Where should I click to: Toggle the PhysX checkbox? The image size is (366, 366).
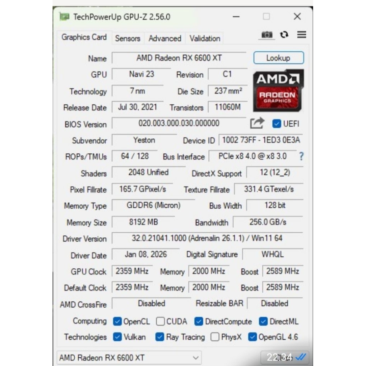coord(215,337)
